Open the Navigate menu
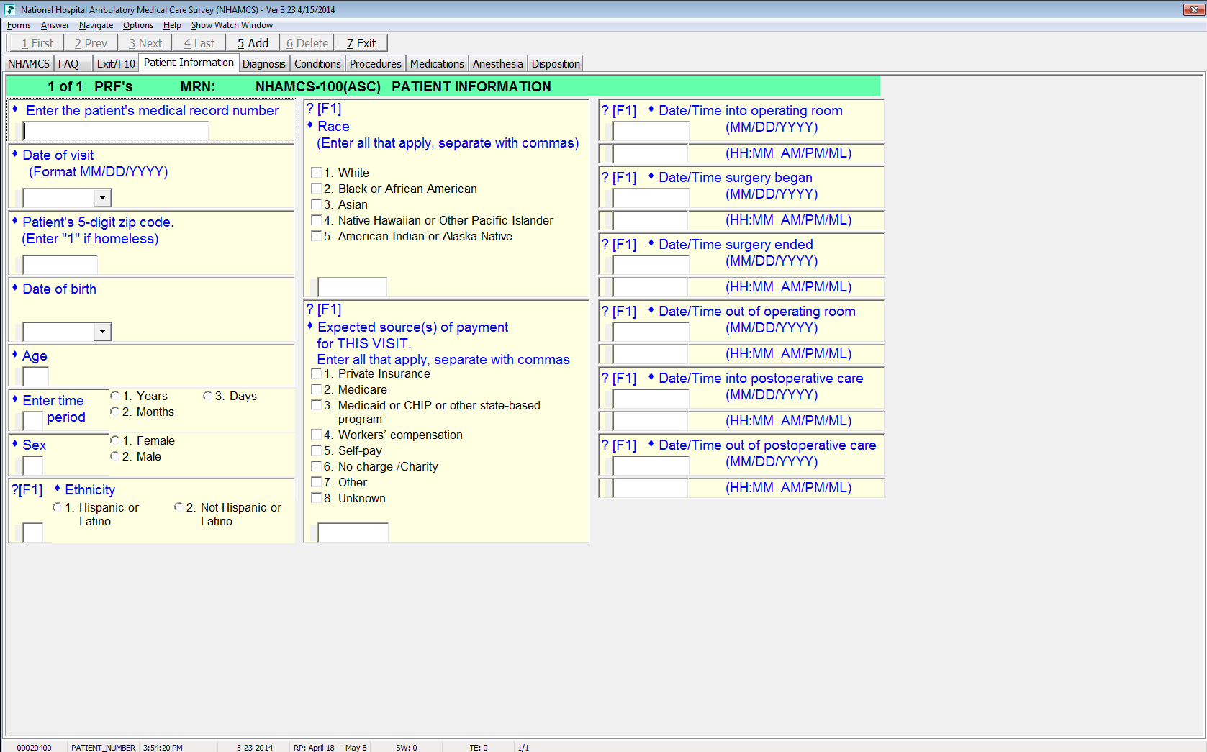Screen dimensions: 1207x752 [96, 25]
